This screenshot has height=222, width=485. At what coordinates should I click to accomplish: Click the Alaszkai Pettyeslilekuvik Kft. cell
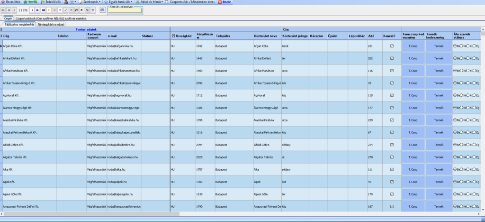pyautogui.click(x=29, y=132)
